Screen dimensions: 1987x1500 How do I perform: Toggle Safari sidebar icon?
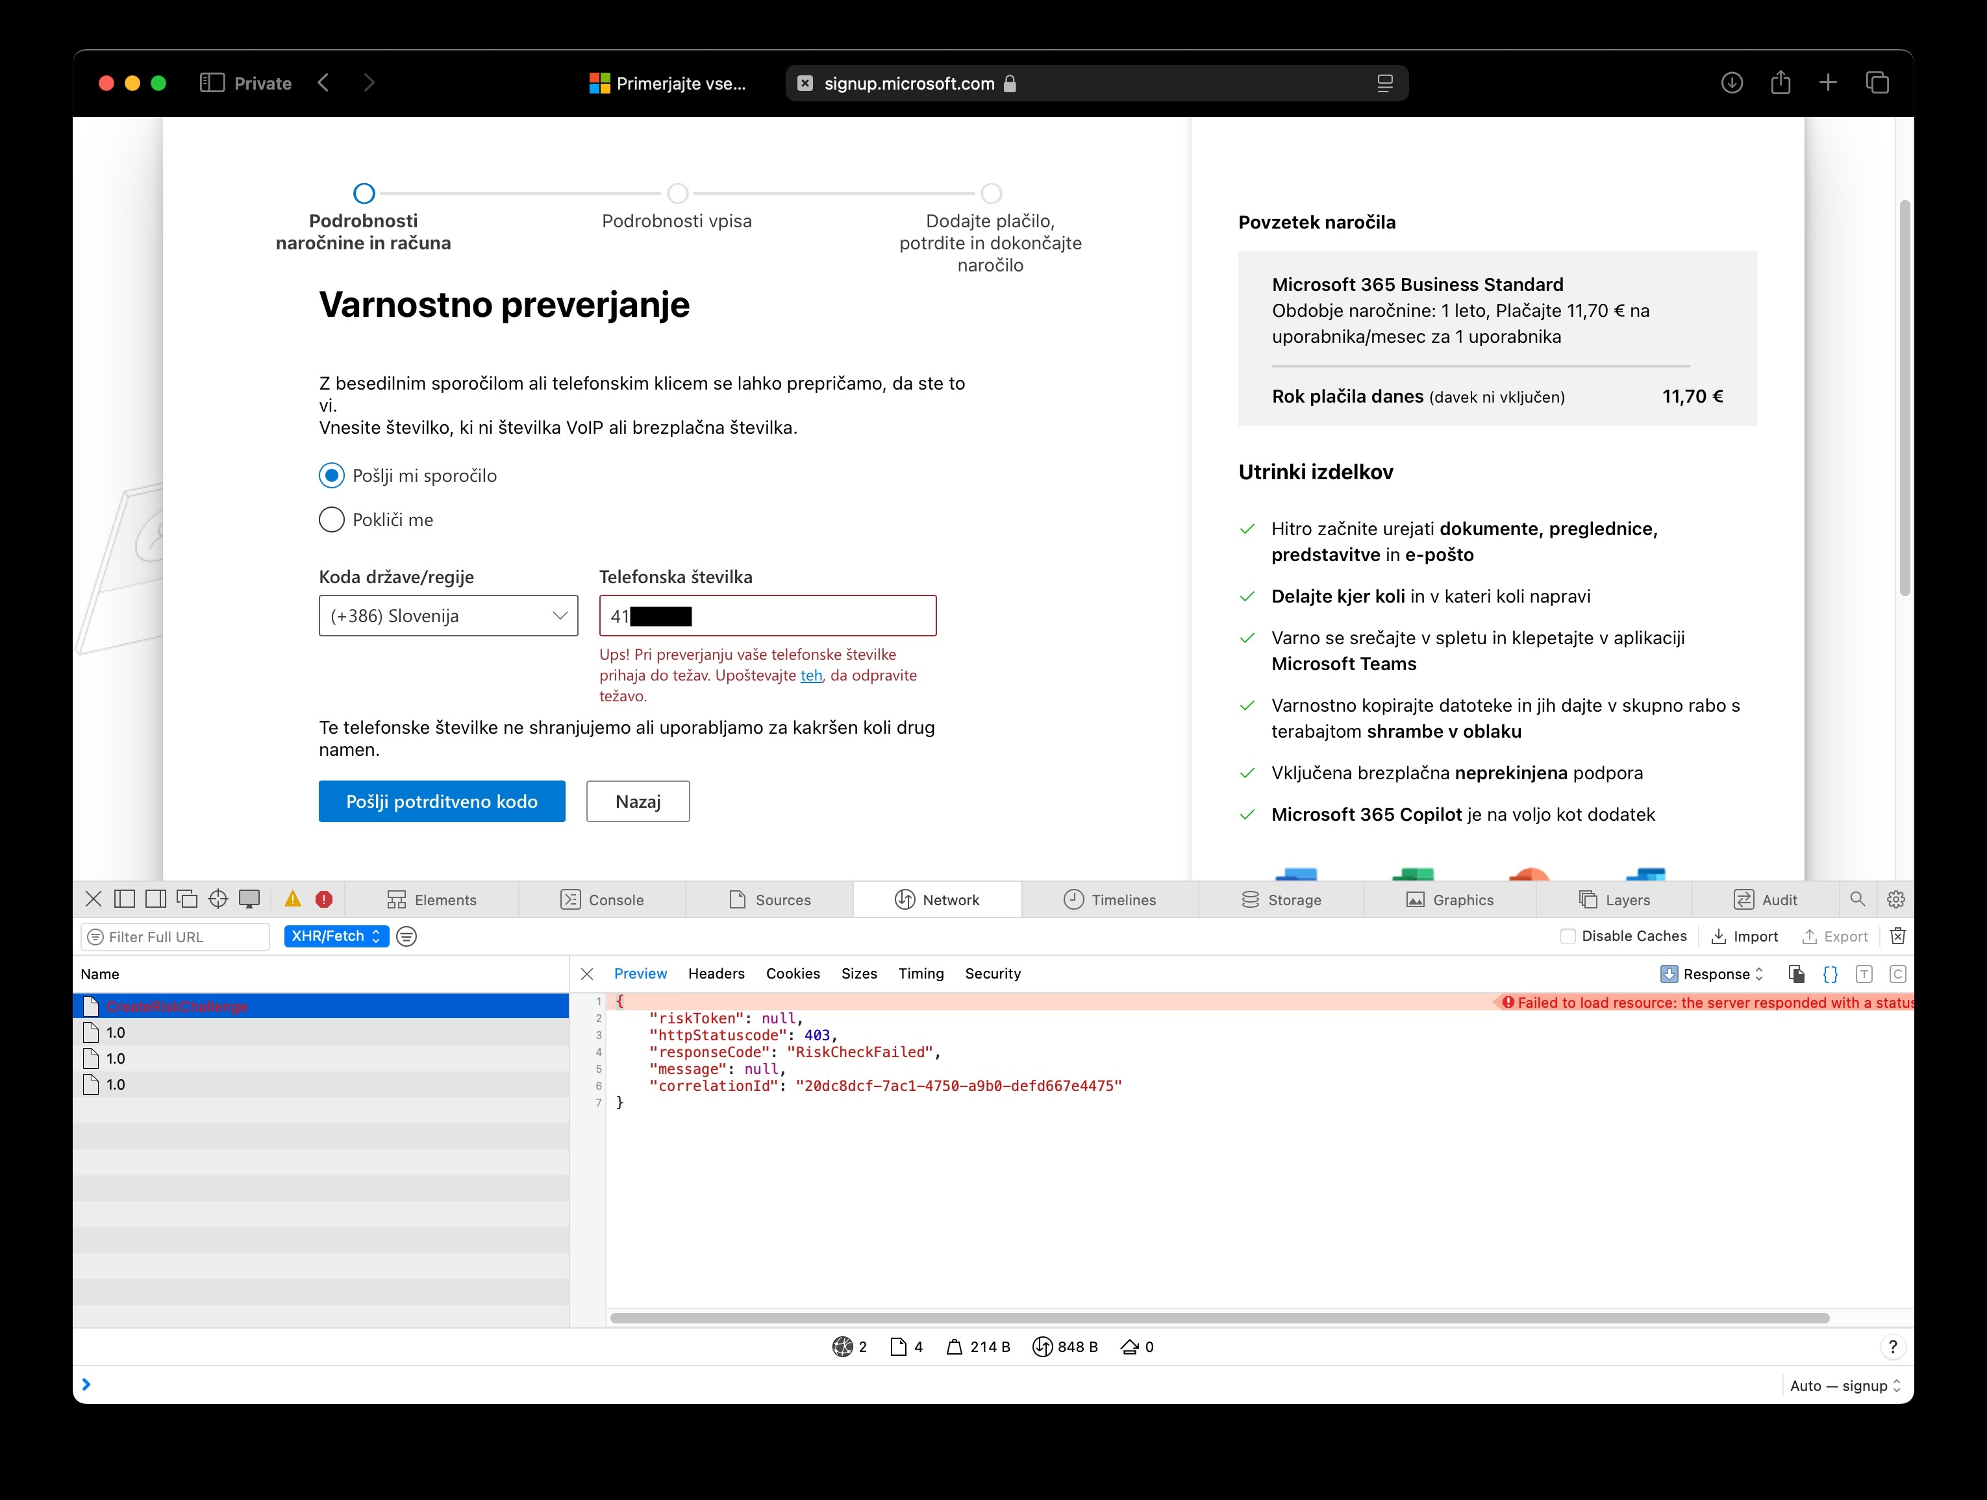point(212,82)
